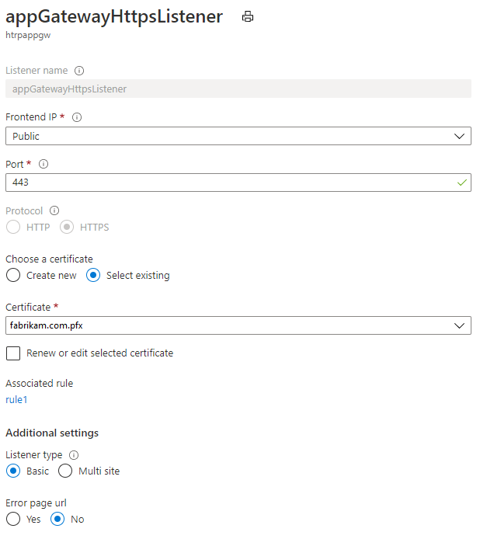Click the Listener name text field
The width and height of the screenshot is (480, 539).
[x=238, y=89]
